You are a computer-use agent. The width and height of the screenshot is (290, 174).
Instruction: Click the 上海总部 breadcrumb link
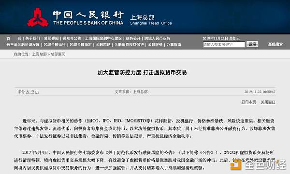[40, 54]
